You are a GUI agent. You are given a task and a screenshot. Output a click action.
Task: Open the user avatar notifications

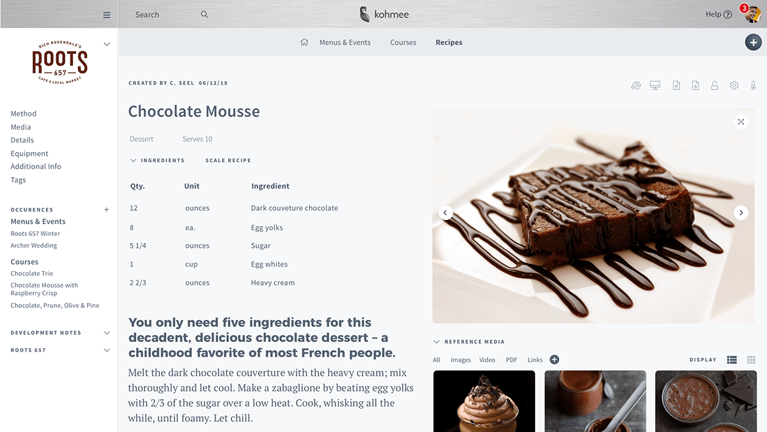point(752,14)
